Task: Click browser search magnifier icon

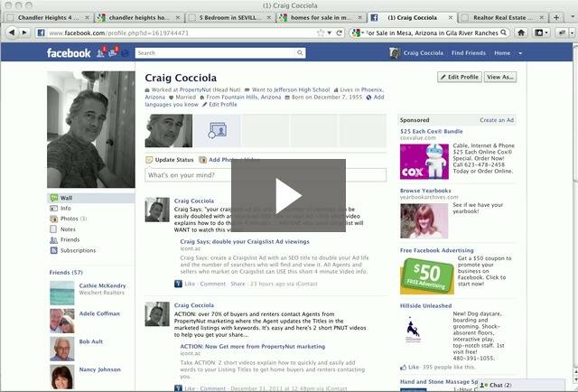Action: click(504, 33)
